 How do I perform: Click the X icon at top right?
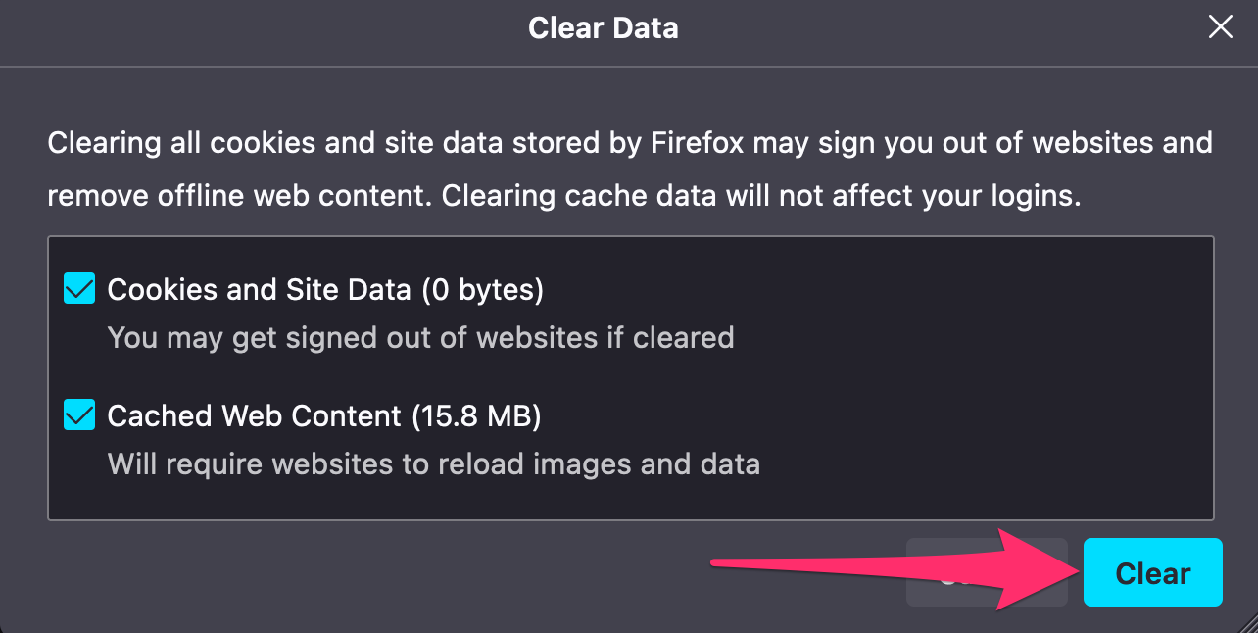tap(1220, 27)
